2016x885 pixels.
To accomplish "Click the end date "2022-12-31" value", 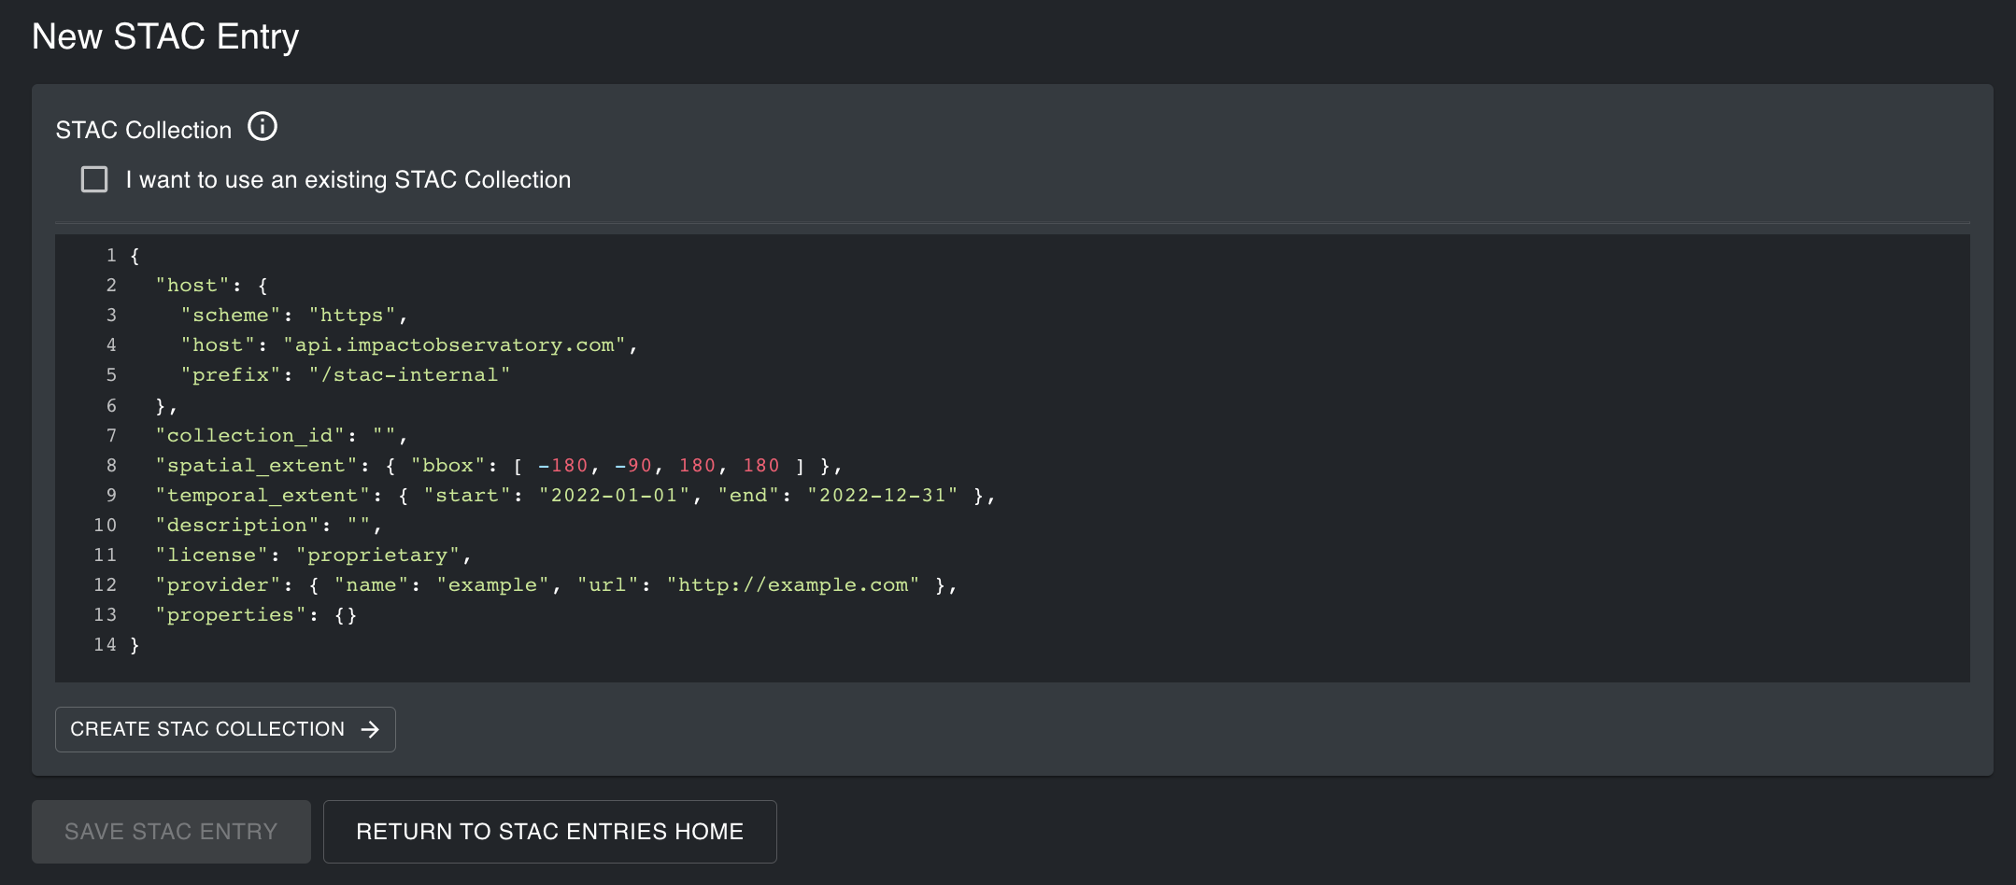I will tap(882, 496).
